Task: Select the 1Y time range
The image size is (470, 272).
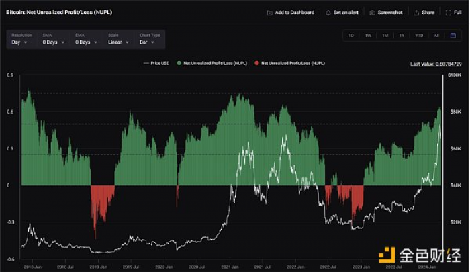Action: pos(402,36)
